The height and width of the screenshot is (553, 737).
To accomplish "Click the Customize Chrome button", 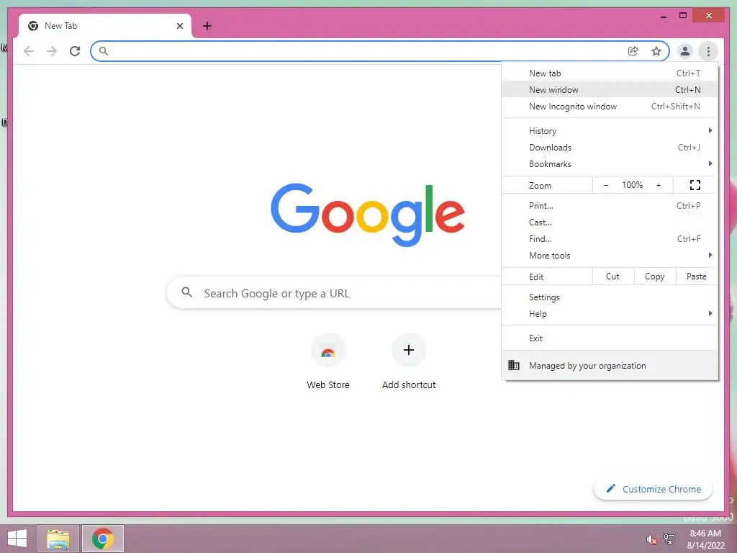I will pos(653,489).
